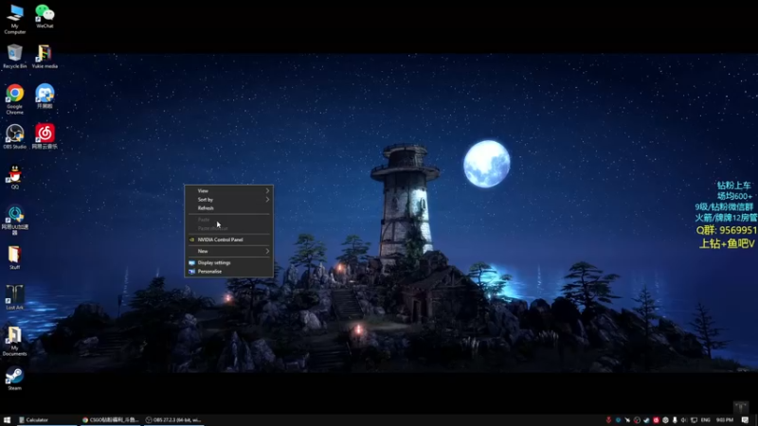
Task: Switch to the Calculator taskbar button
Action: (x=46, y=420)
